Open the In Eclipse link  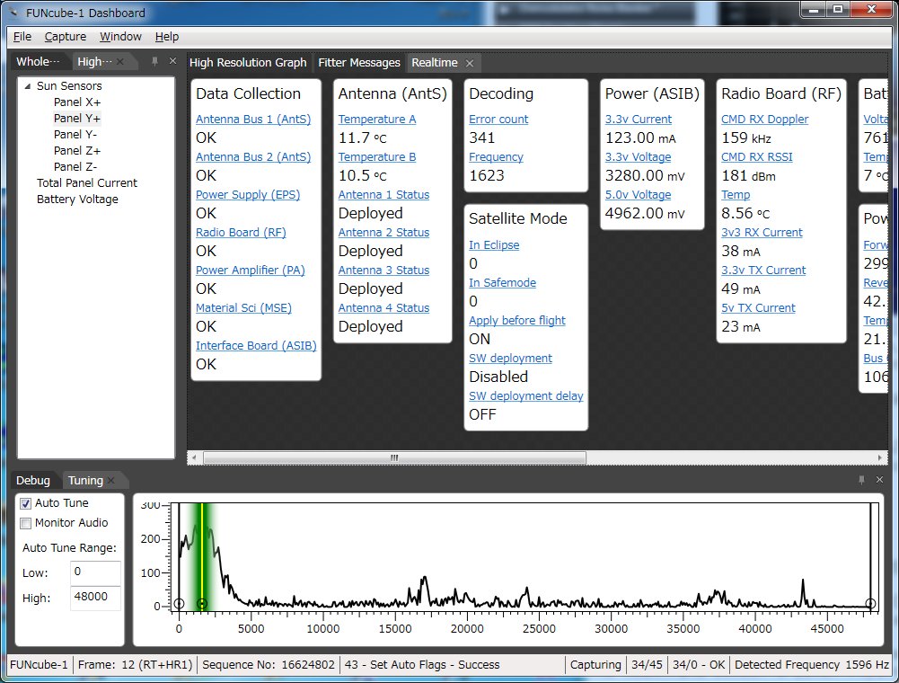[x=494, y=244]
